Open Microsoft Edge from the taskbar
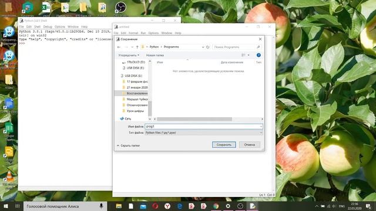This screenshot has height=211, width=376. [x=180, y=206]
